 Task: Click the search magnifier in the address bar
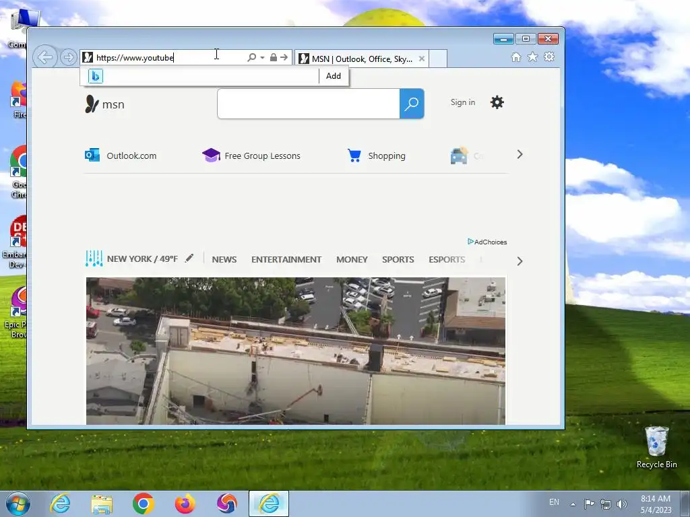252,57
